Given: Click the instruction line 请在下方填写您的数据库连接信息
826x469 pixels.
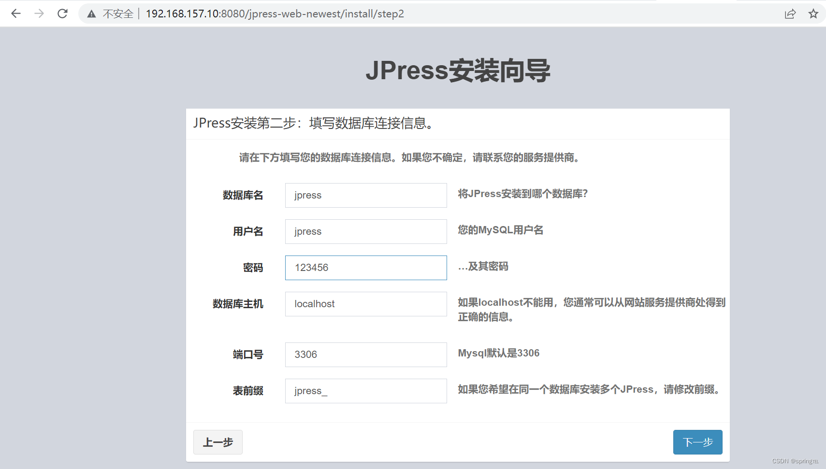Looking at the screenshot, I should pos(410,157).
